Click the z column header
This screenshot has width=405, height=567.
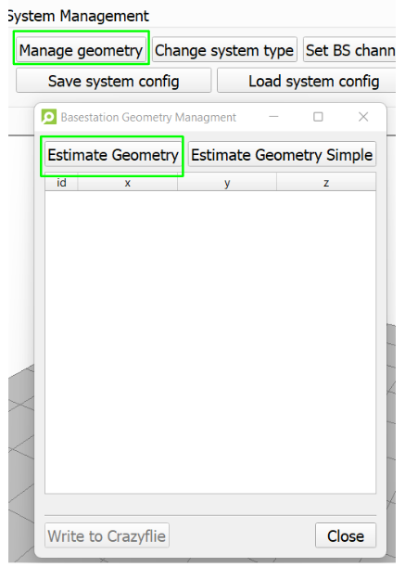click(326, 183)
